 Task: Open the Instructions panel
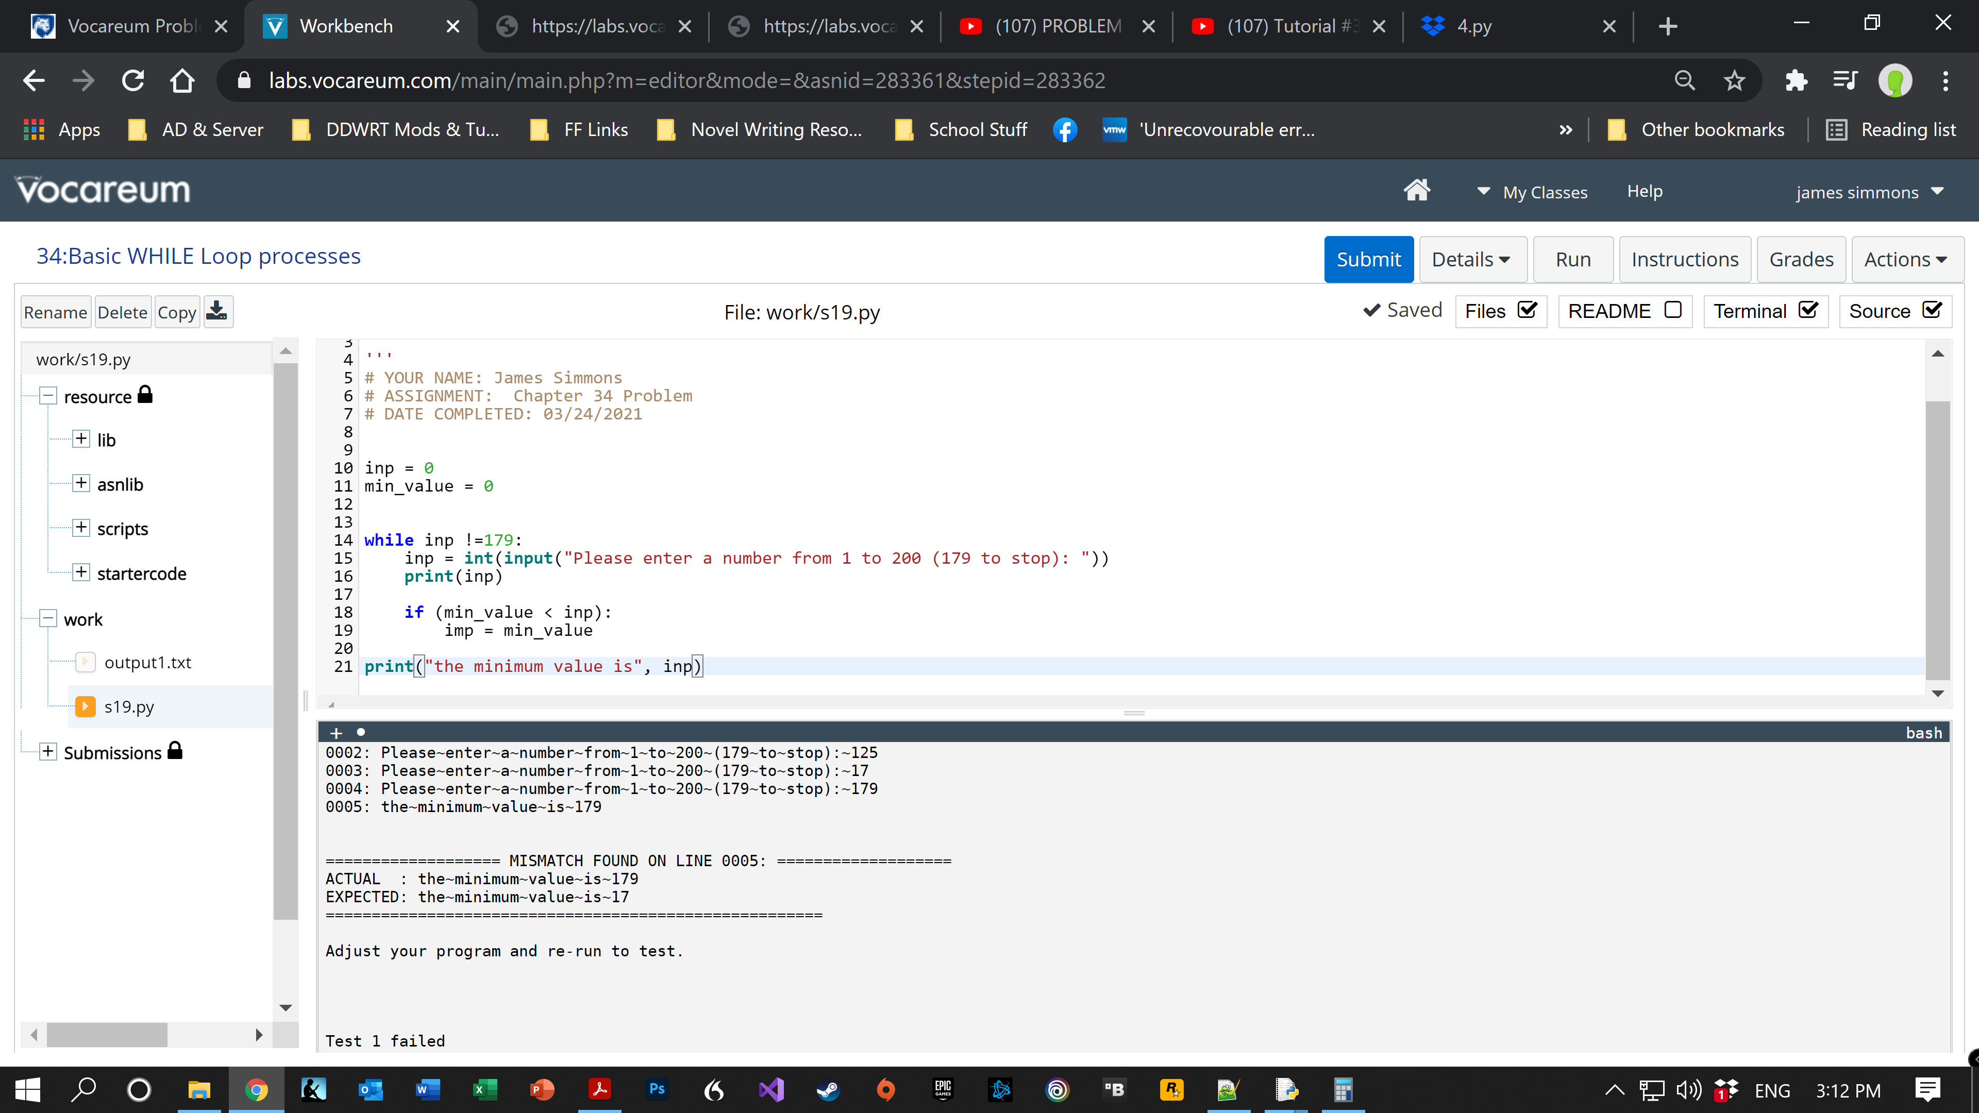(1685, 260)
